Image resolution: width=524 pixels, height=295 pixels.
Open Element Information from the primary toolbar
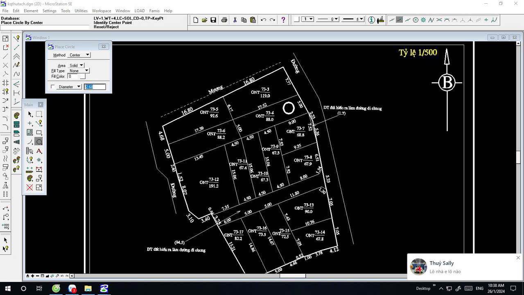(371, 20)
